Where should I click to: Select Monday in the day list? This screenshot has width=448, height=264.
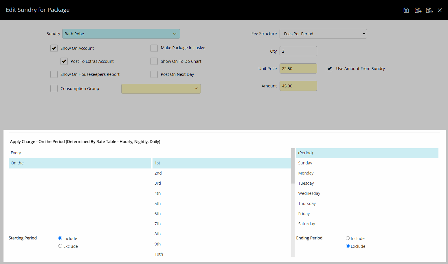(x=367, y=173)
